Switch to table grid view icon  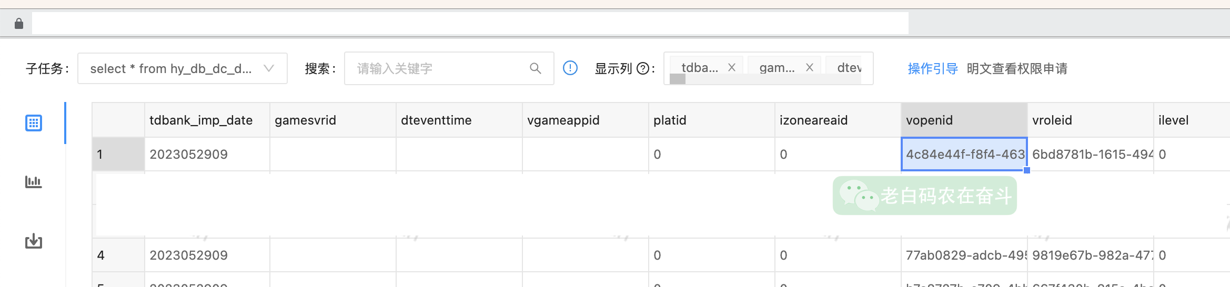click(34, 123)
